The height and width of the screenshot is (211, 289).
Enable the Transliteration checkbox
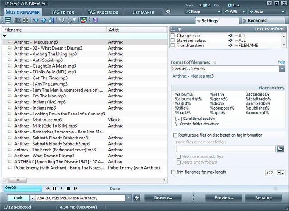pos(172,45)
